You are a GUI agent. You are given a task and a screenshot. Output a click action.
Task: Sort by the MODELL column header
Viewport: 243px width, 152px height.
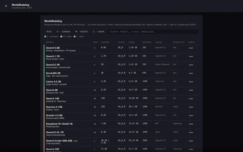[x=50, y=42]
